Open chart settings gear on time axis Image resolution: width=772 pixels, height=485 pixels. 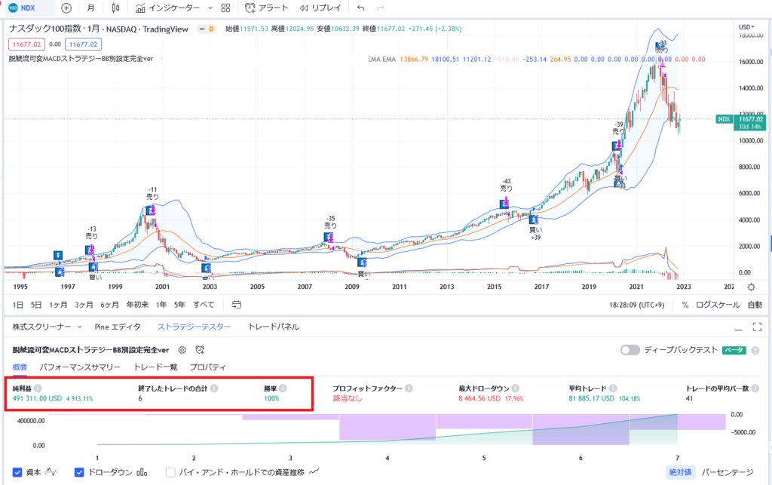(x=751, y=287)
